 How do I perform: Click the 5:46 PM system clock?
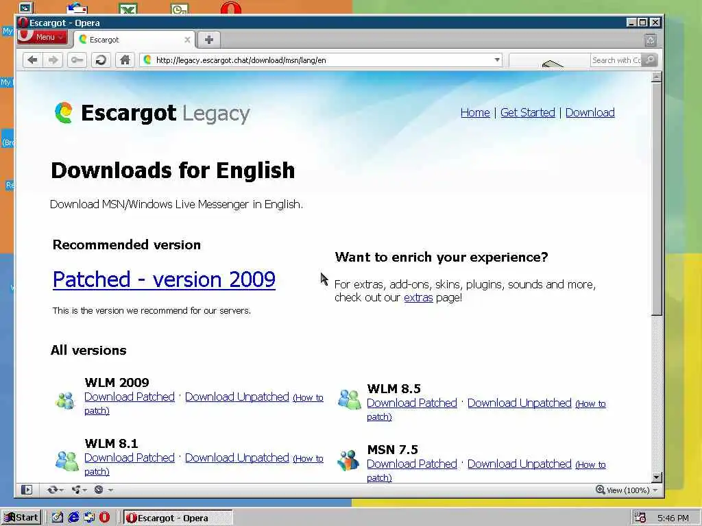(x=673, y=518)
